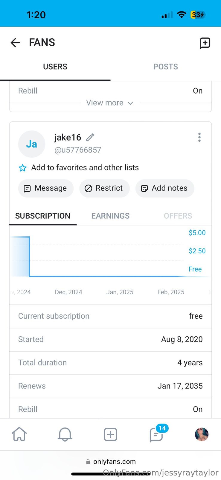Tap the onlyfans.com address bar
Screen dimensions: 221x480
pyautogui.click(x=111, y=461)
